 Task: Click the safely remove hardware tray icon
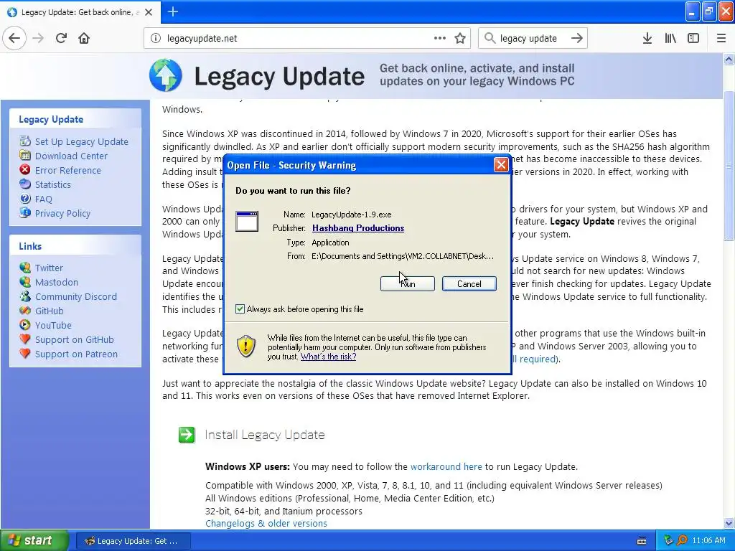pyautogui.click(x=668, y=541)
